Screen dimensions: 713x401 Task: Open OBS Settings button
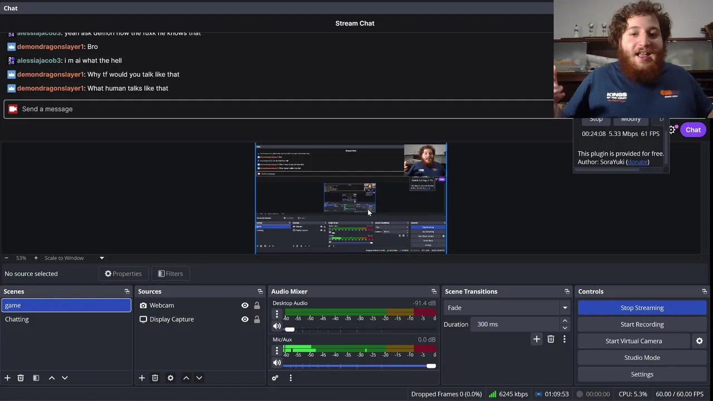(x=642, y=374)
